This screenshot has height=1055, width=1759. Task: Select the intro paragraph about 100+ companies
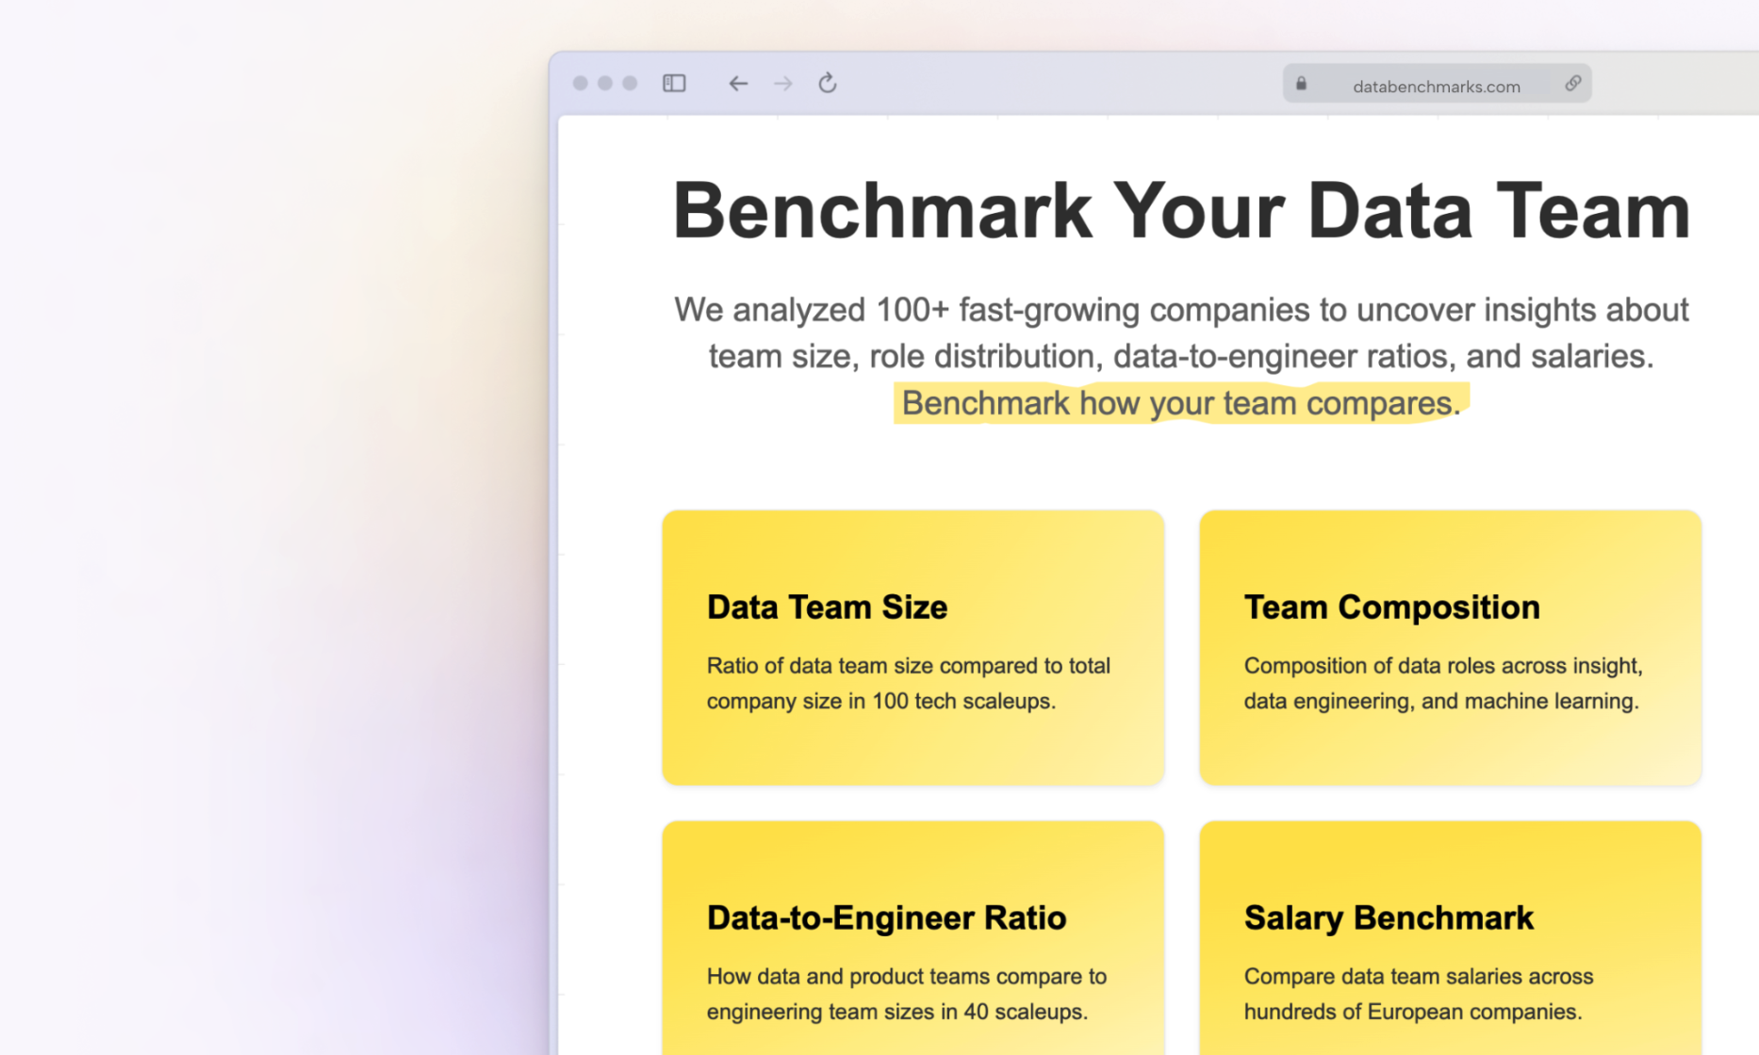[x=1180, y=333]
